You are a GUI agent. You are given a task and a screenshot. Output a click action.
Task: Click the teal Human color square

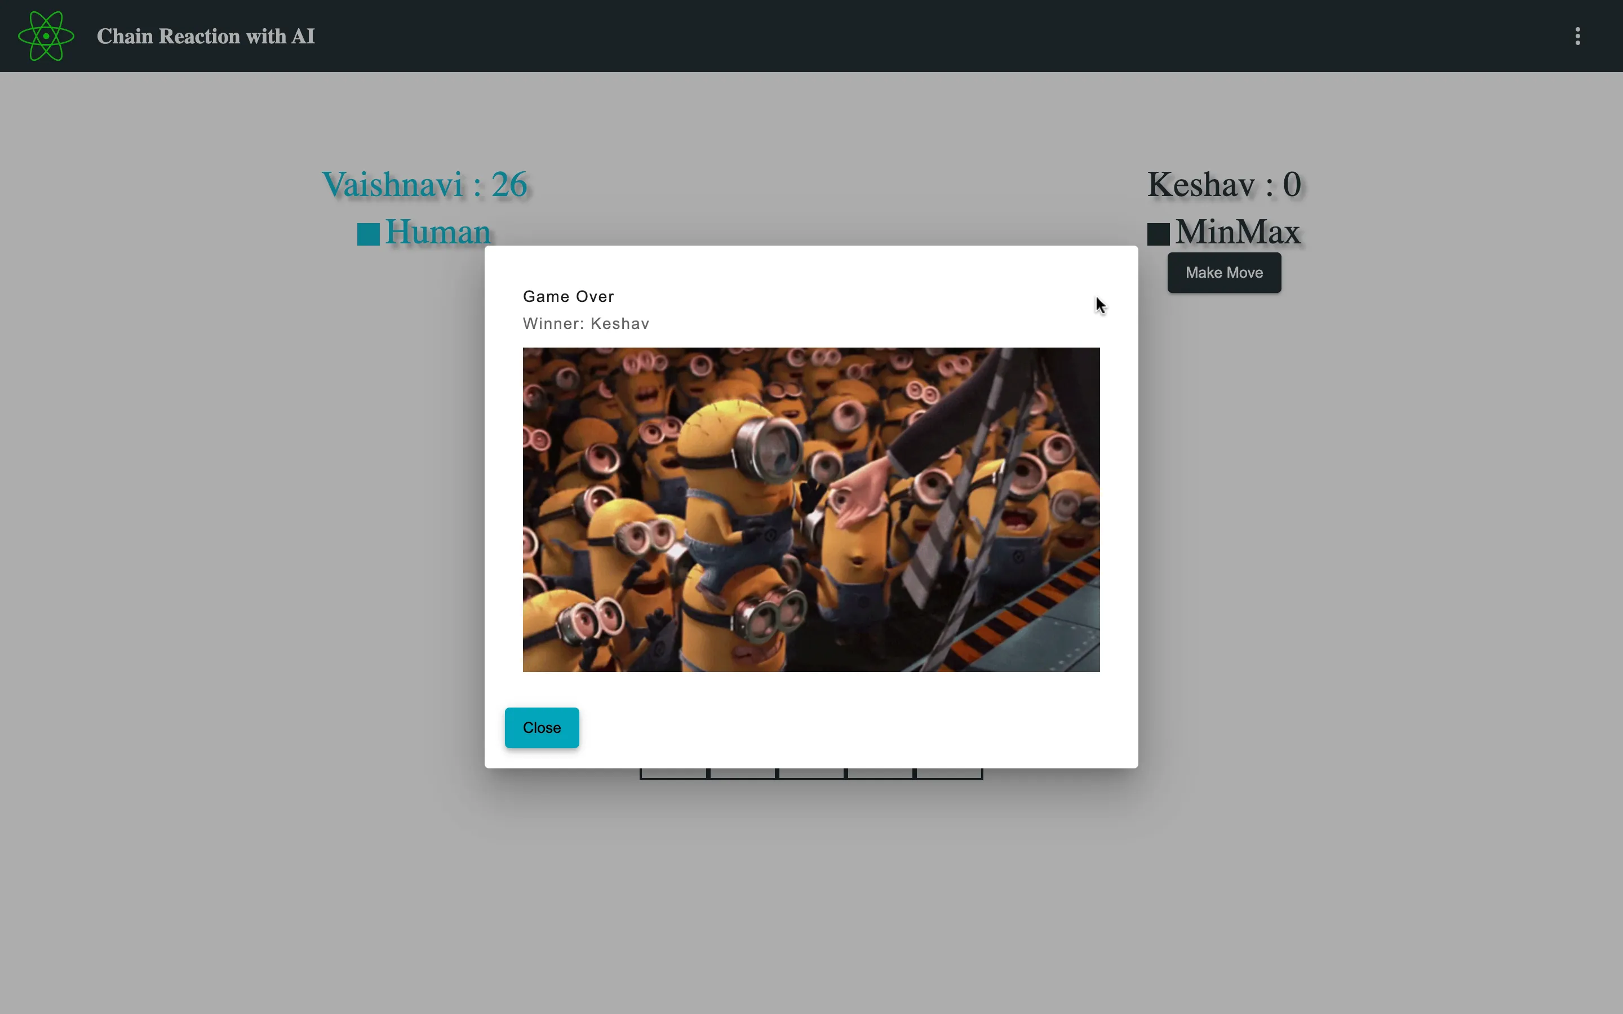368,234
